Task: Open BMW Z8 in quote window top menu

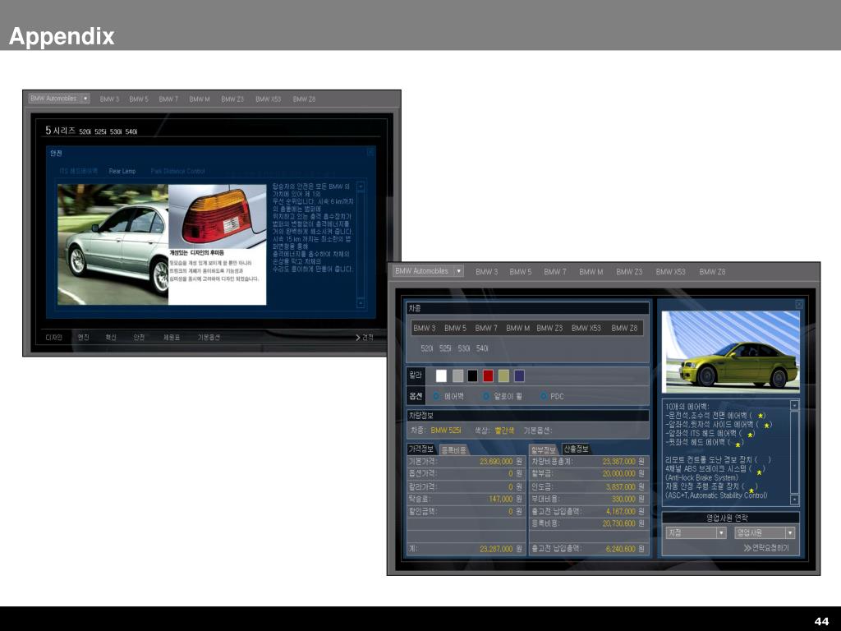Action: pos(712,272)
